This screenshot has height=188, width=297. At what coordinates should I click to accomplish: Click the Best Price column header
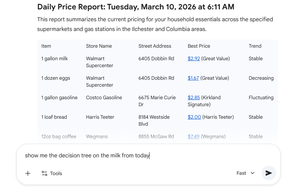coord(199,46)
